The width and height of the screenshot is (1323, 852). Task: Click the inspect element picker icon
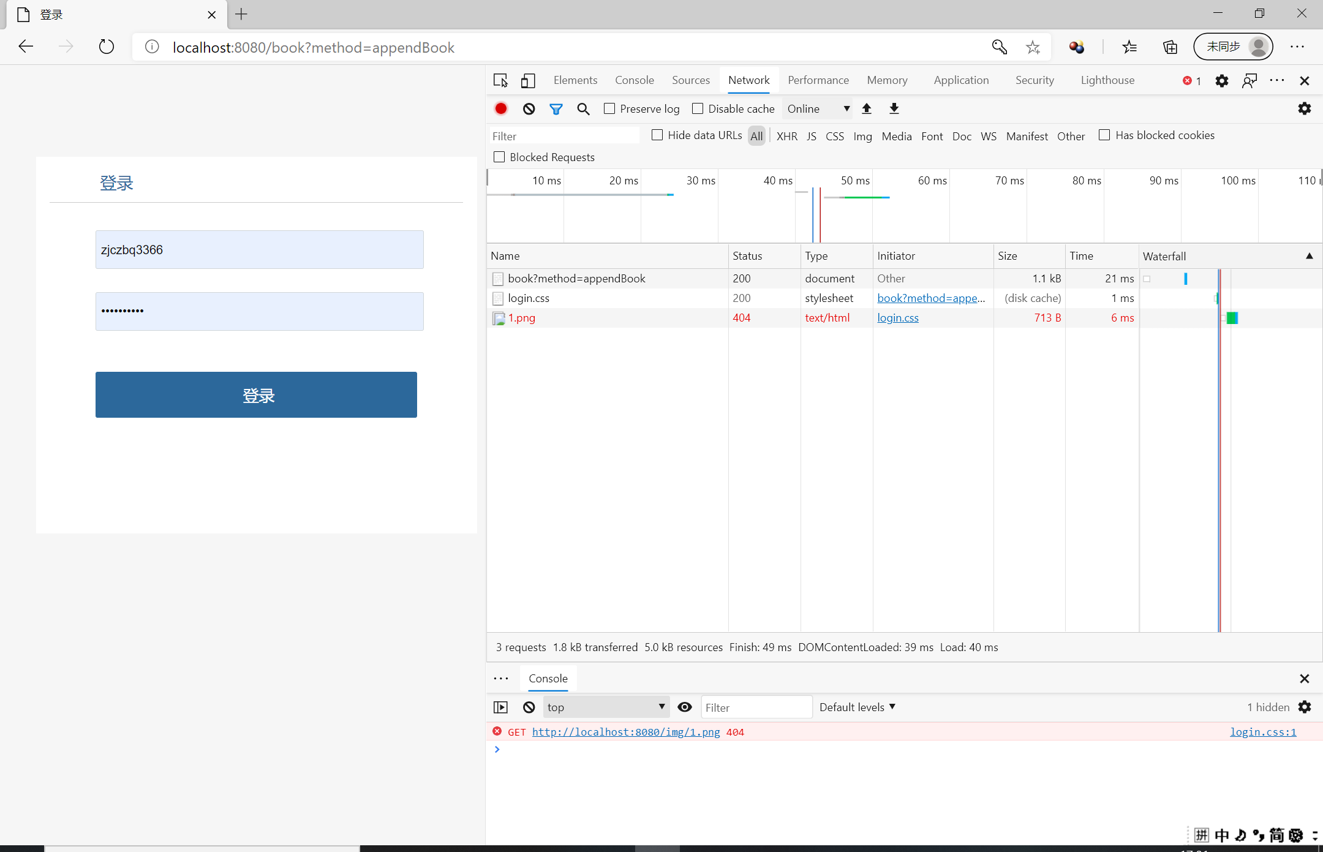pos(500,80)
